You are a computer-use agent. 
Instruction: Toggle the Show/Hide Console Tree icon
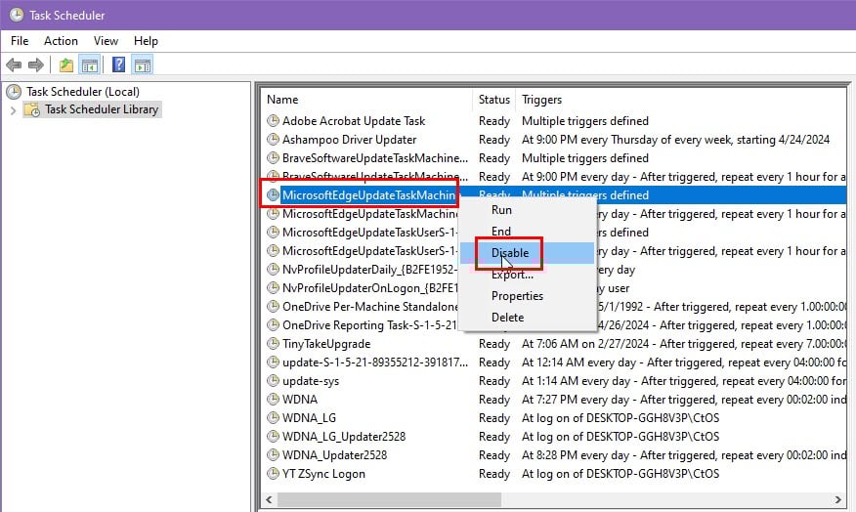90,65
